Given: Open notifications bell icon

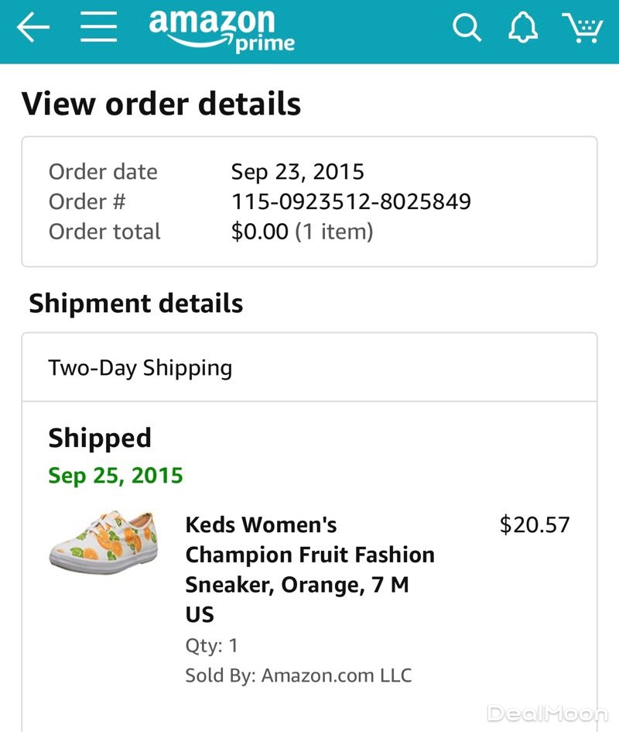Looking at the screenshot, I should (522, 29).
